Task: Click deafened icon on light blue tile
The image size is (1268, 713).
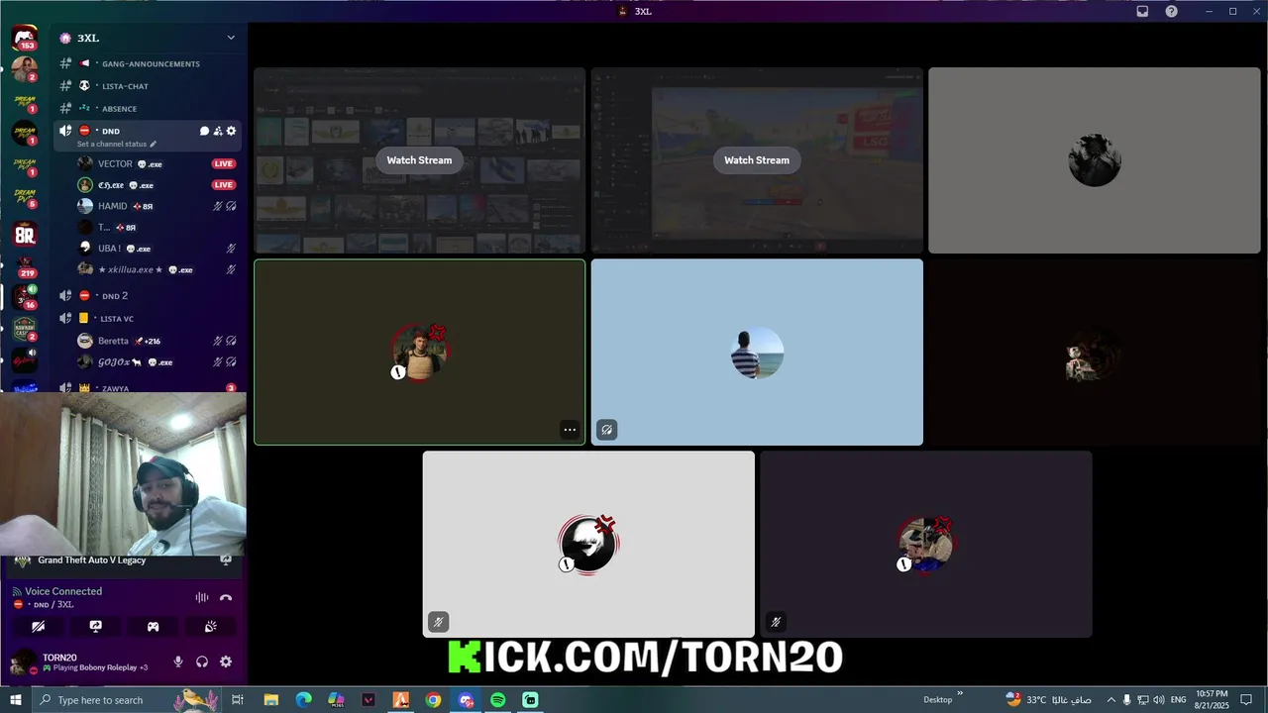Action: click(606, 430)
